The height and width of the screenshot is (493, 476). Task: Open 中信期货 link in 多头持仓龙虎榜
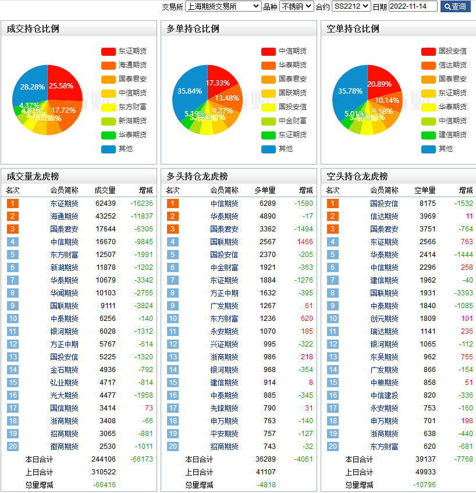click(224, 203)
